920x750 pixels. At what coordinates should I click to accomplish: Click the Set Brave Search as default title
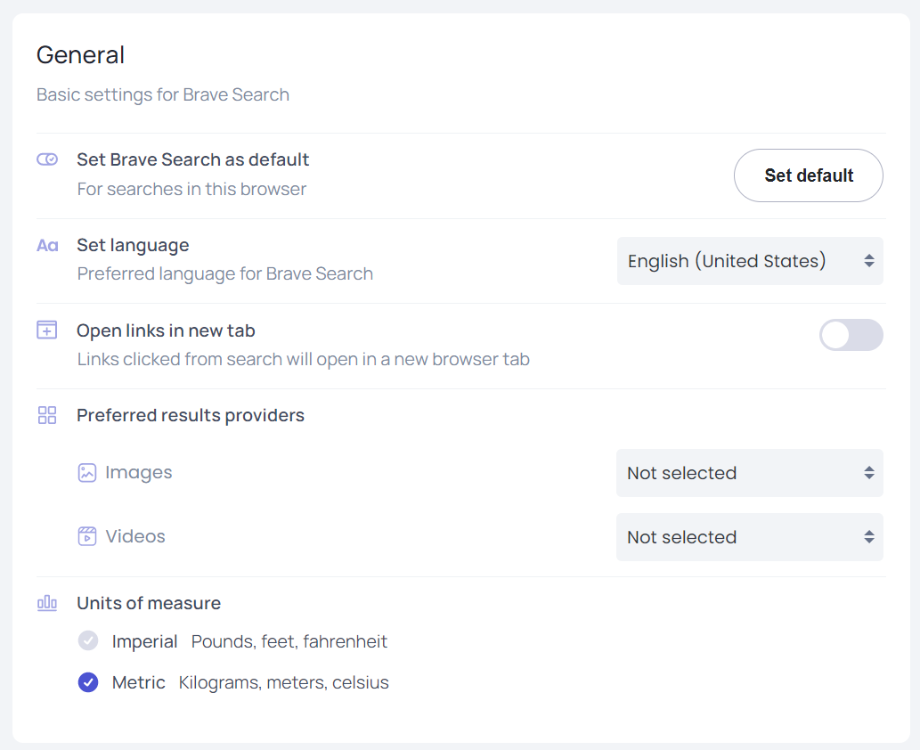click(192, 159)
